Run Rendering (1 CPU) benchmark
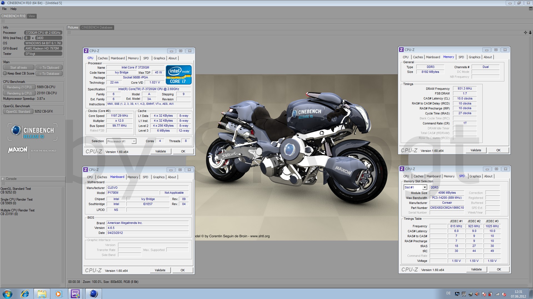The image size is (533, 299). click(x=19, y=87)
